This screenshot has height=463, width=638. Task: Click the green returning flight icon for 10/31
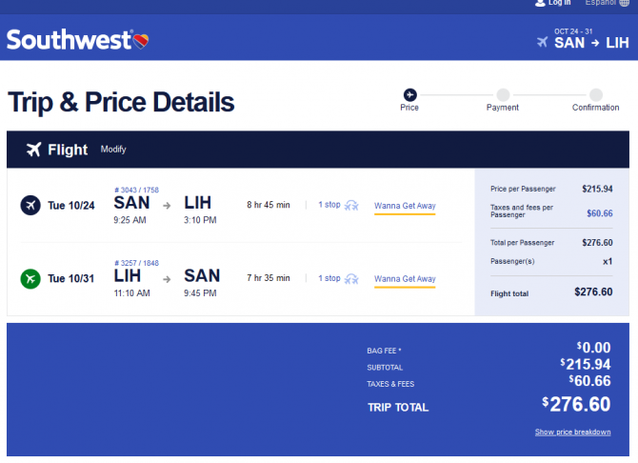pos(30,279)
